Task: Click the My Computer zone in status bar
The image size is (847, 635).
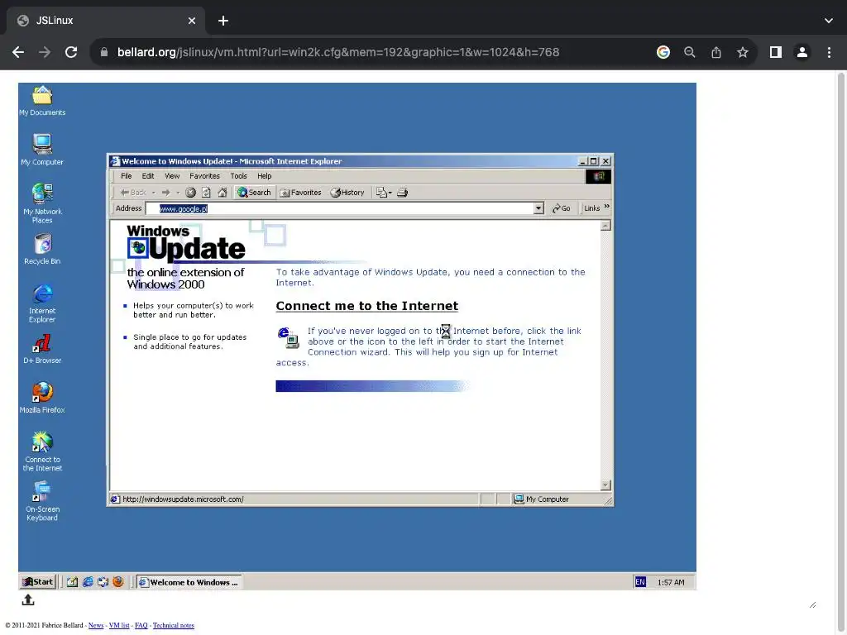Action: (x=541, y=499)
